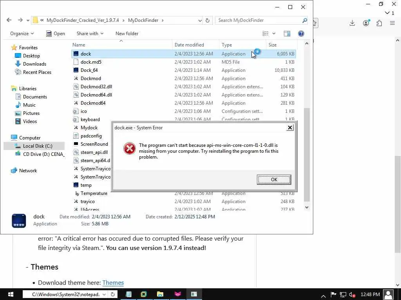The image size is (401, 300).
Task: Select Dockmod32.dll file
Action: (96, 87)
